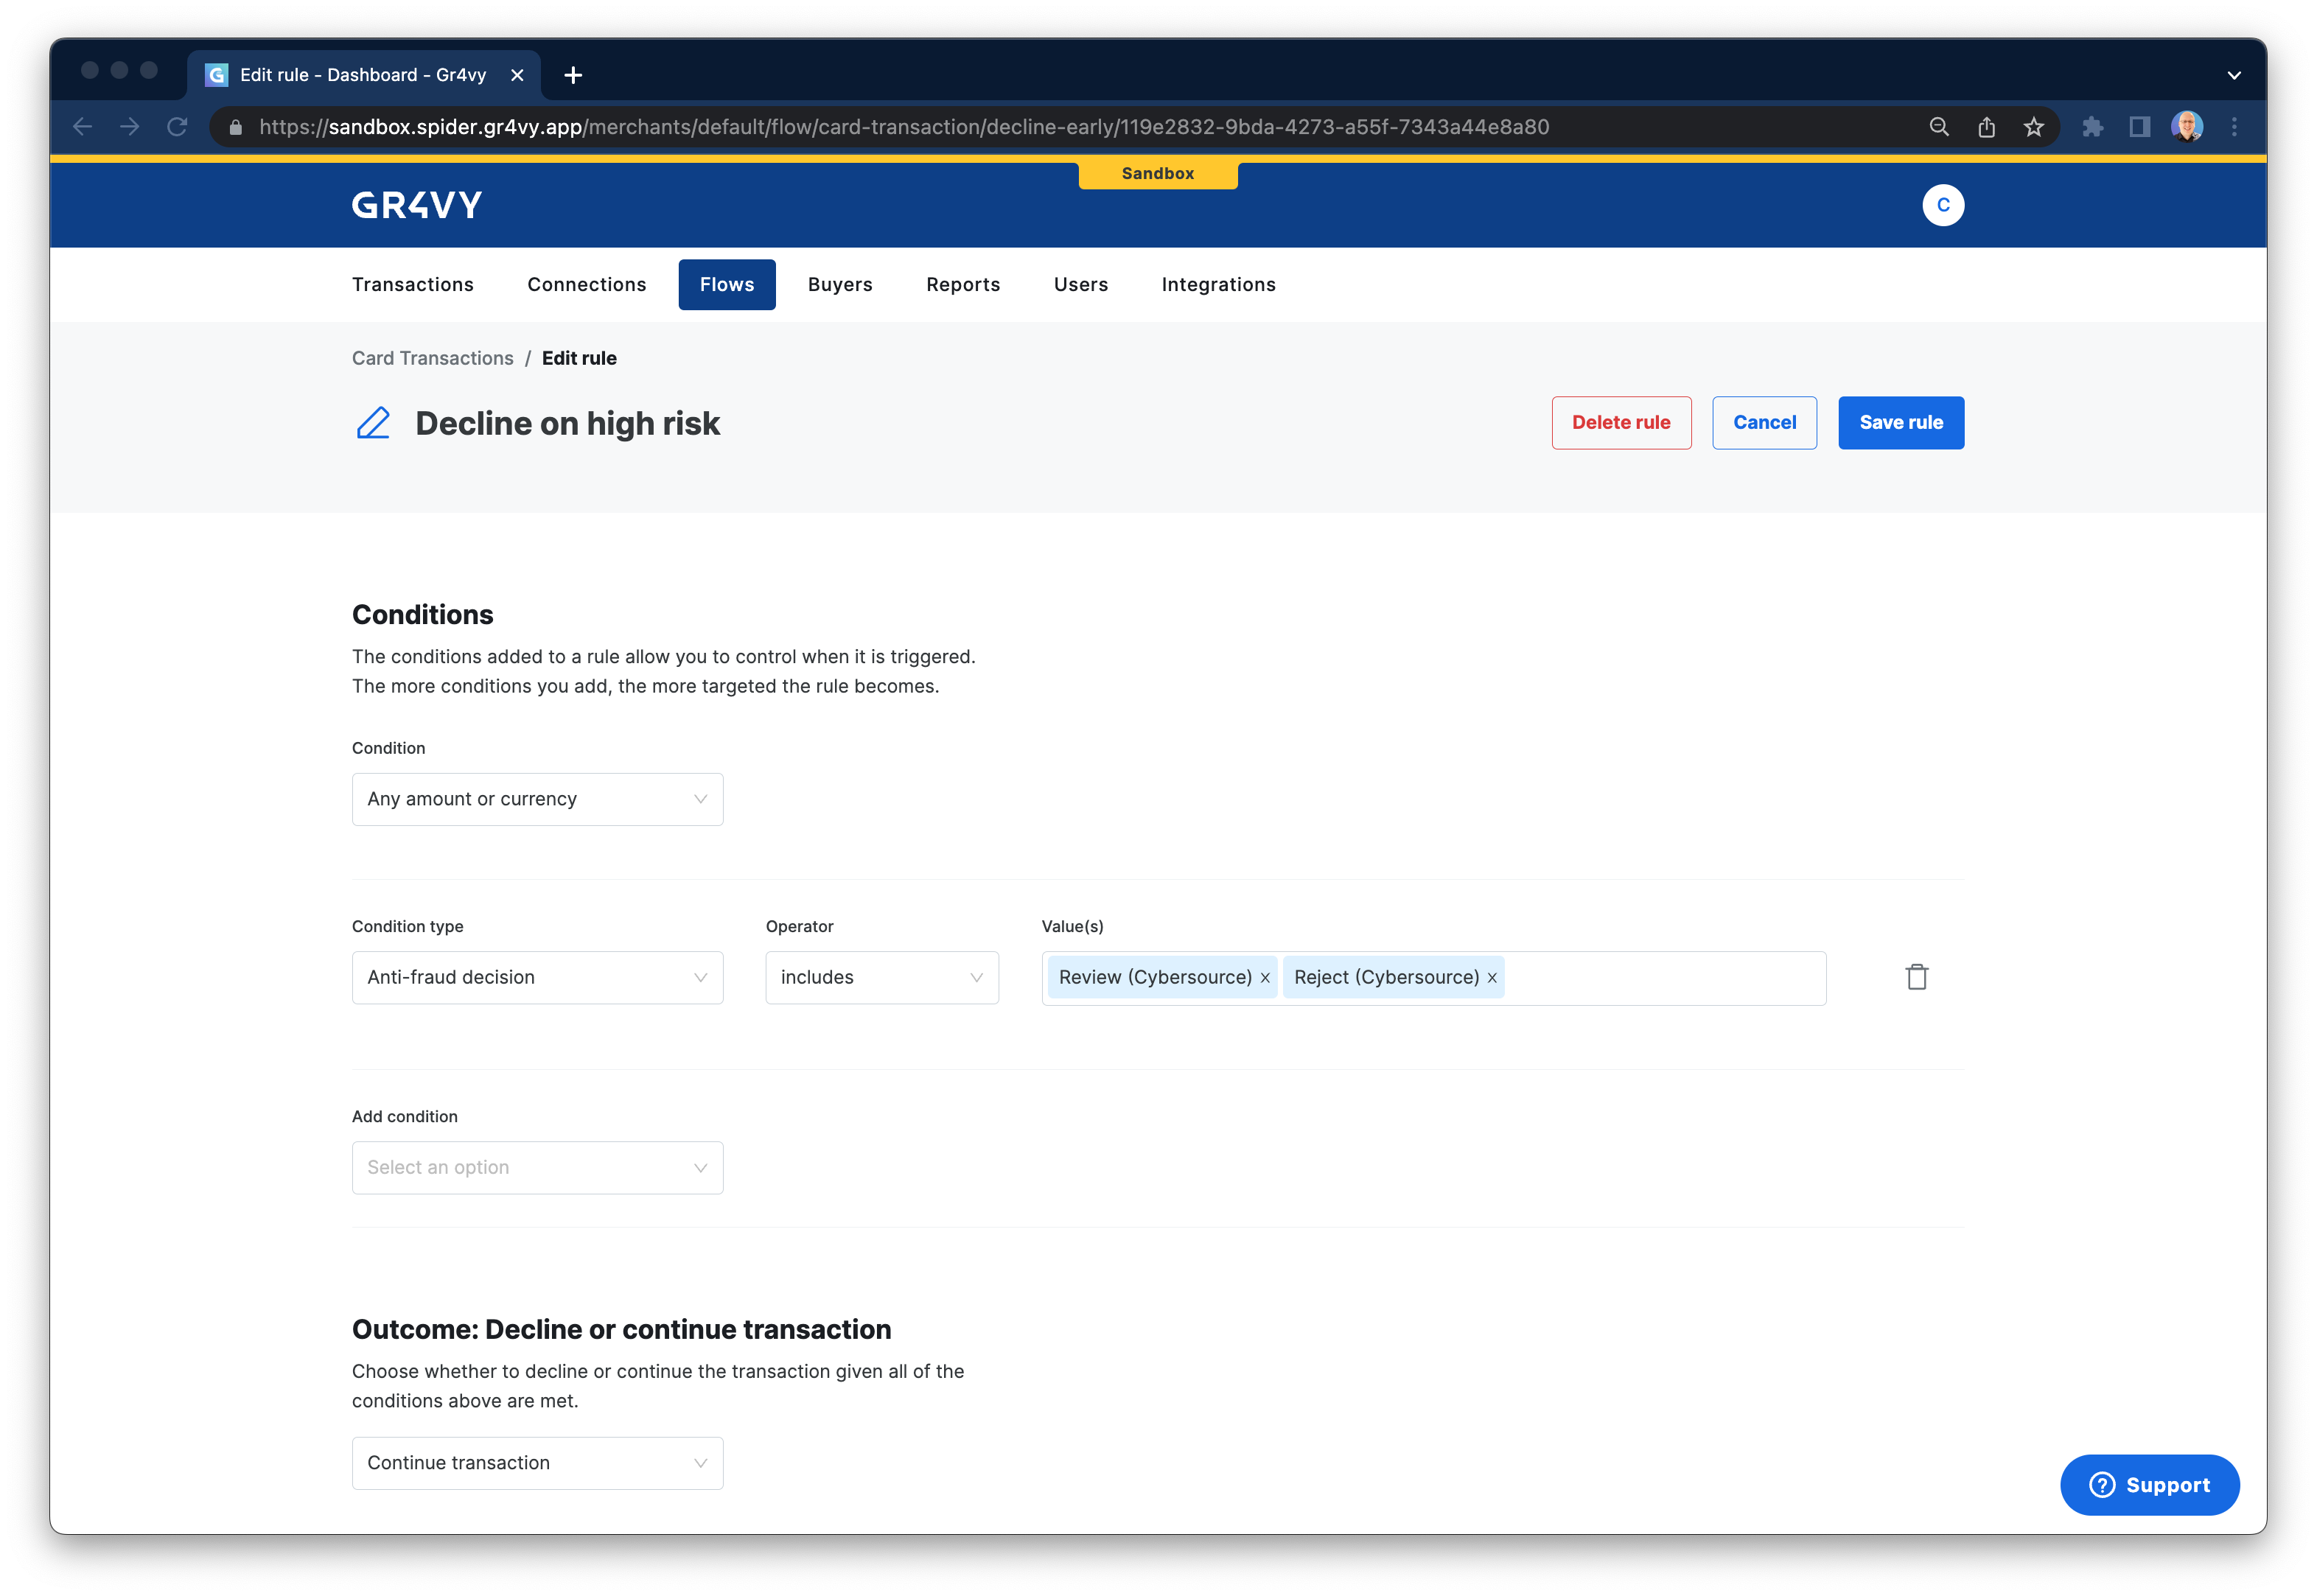Save the rule
Screen dimensions: 2317x1596
point(1900,422)
